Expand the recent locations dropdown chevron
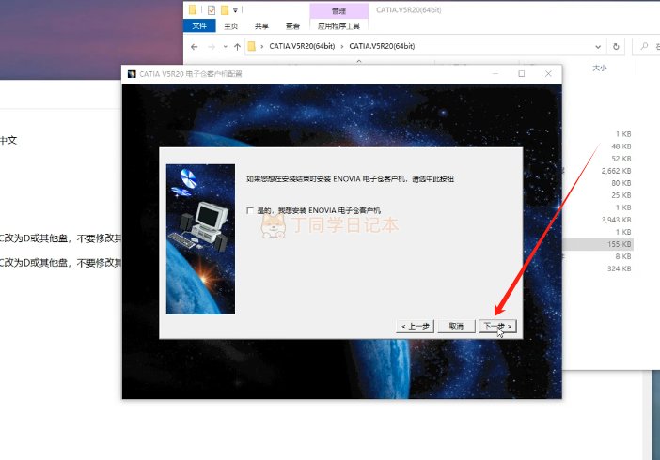 224,46
